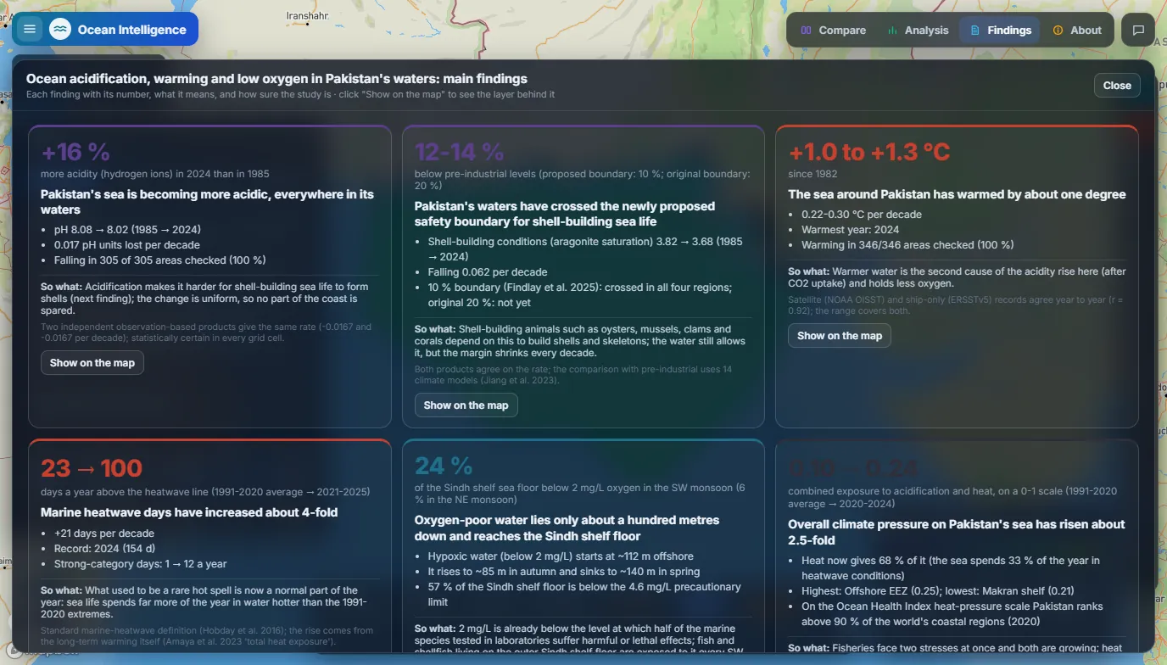Select heading "Pakistan's sea is becoming more acidic"
The height and width of the screenshot is (665, 1167).
click(207, 202)
